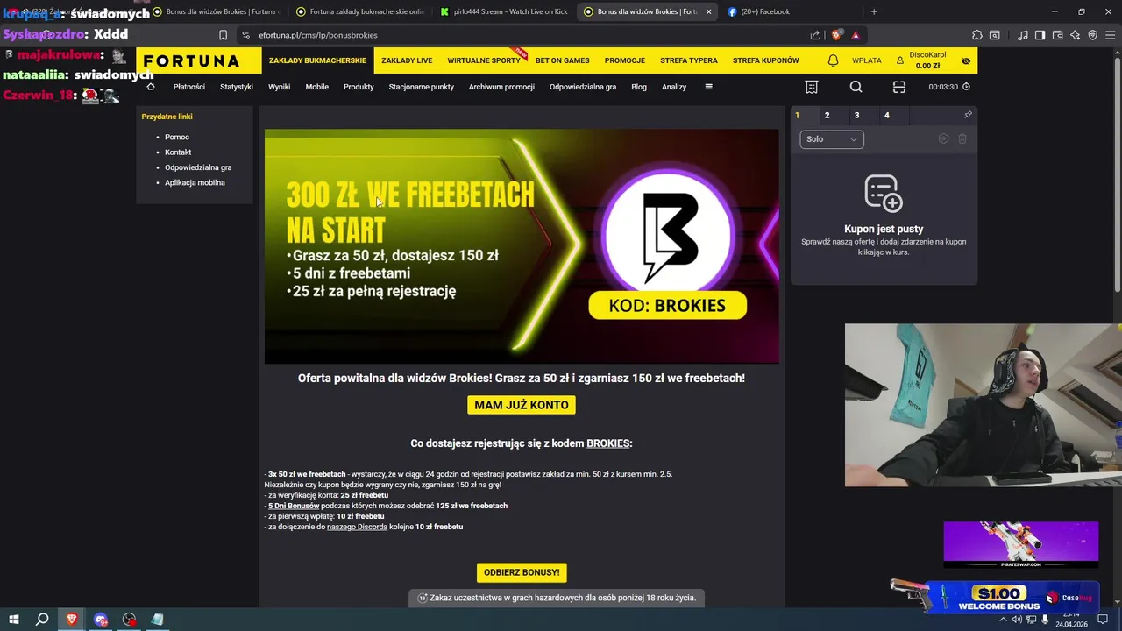Open Kontakt in Przydatne linki
This screenshot has height=631, width=1122.
pyautogui.click(x=178, y=152)
